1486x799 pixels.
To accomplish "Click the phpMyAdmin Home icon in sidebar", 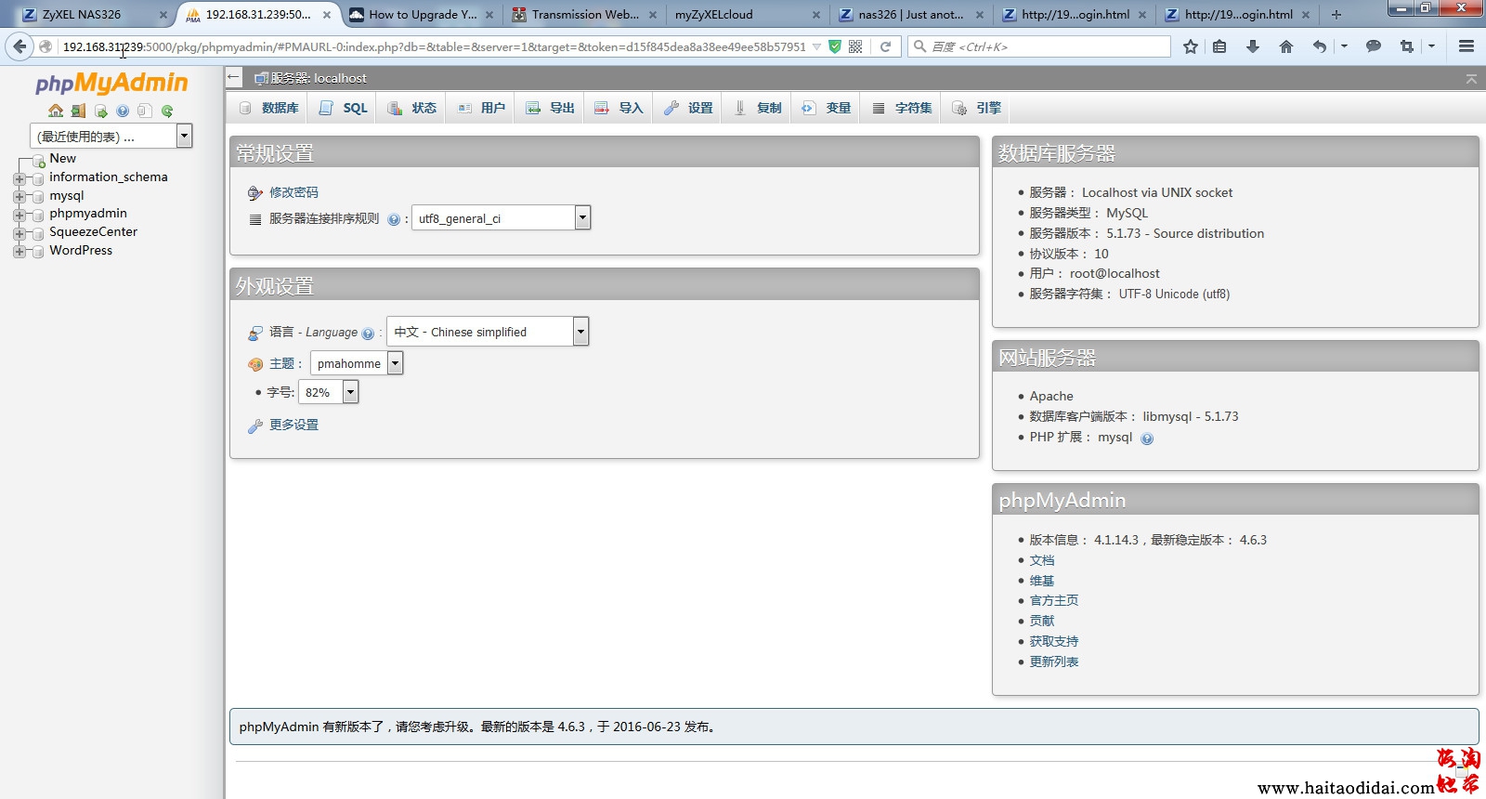I will pos(56,111).
